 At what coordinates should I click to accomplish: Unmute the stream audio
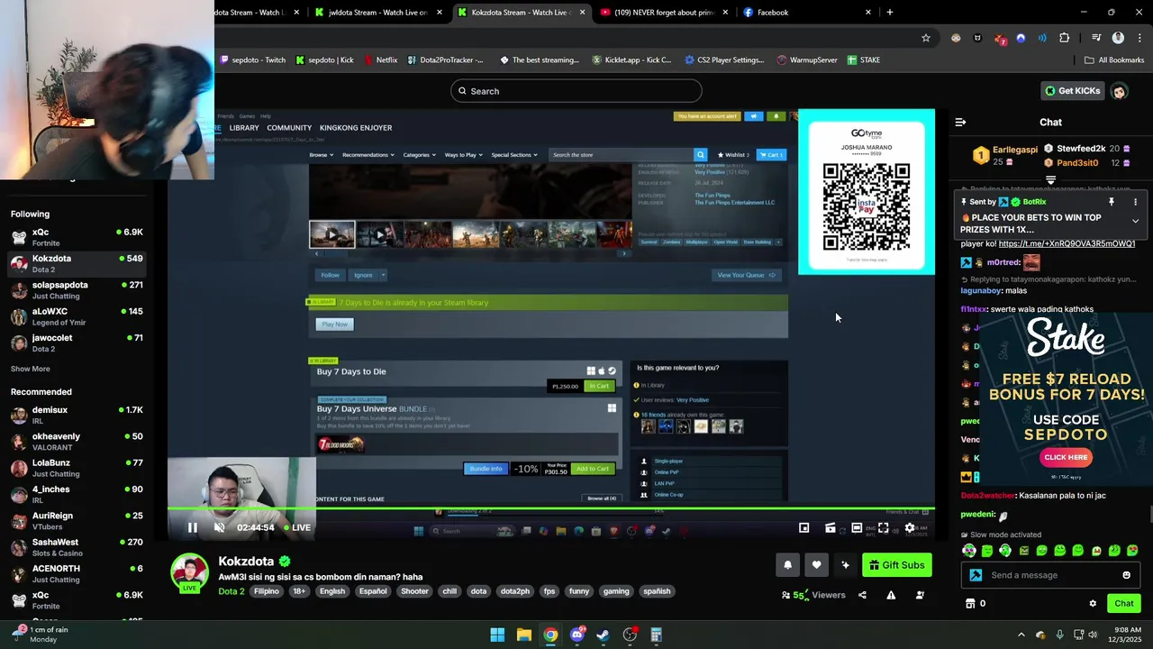click(219, 528)
